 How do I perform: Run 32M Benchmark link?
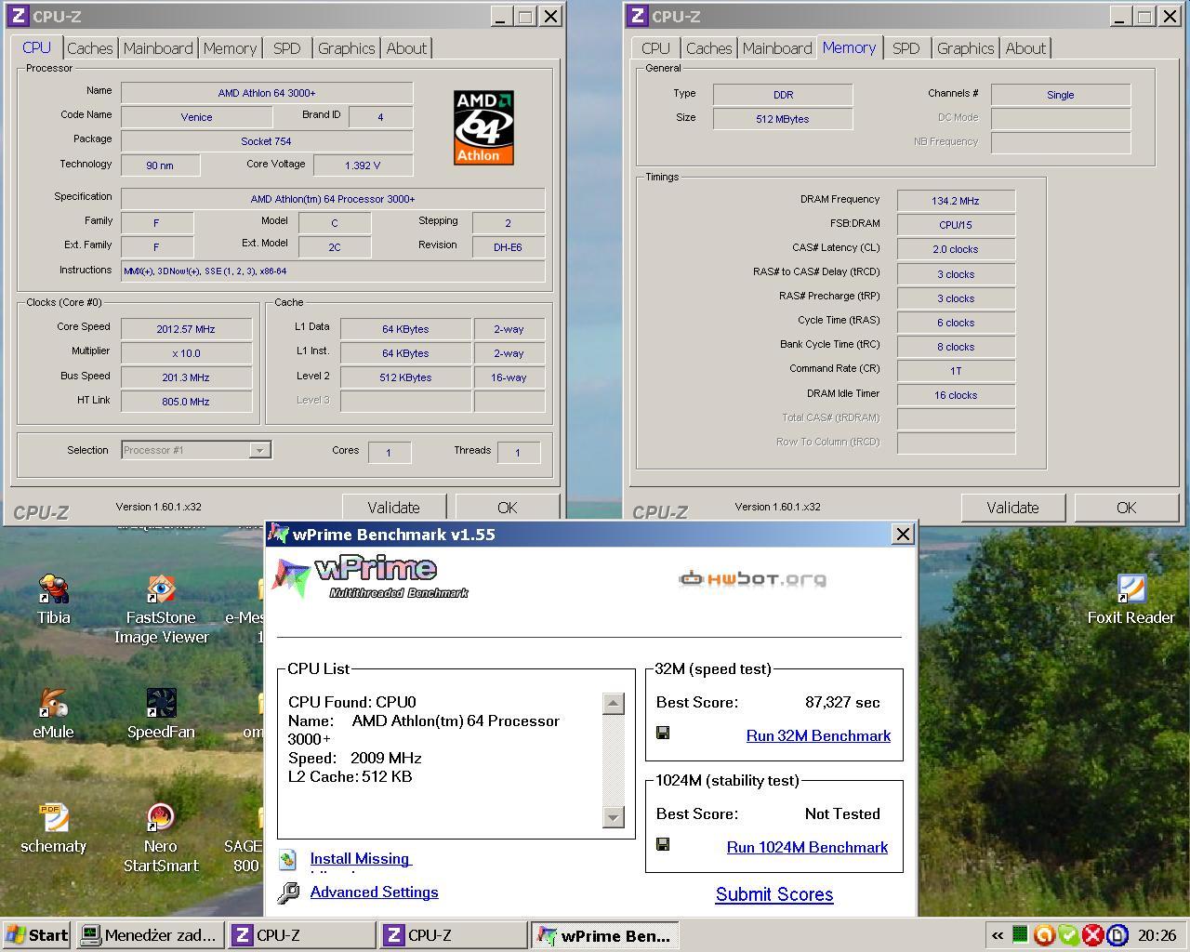tap(818, 735)
